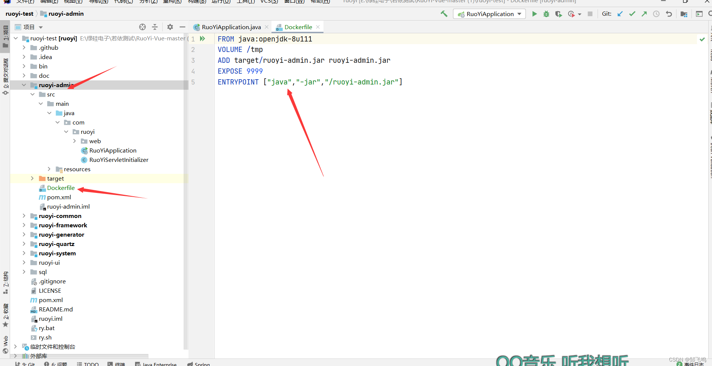Open the 9: Git tool window
The image size is (712, 366).
[x=25, y=364]
